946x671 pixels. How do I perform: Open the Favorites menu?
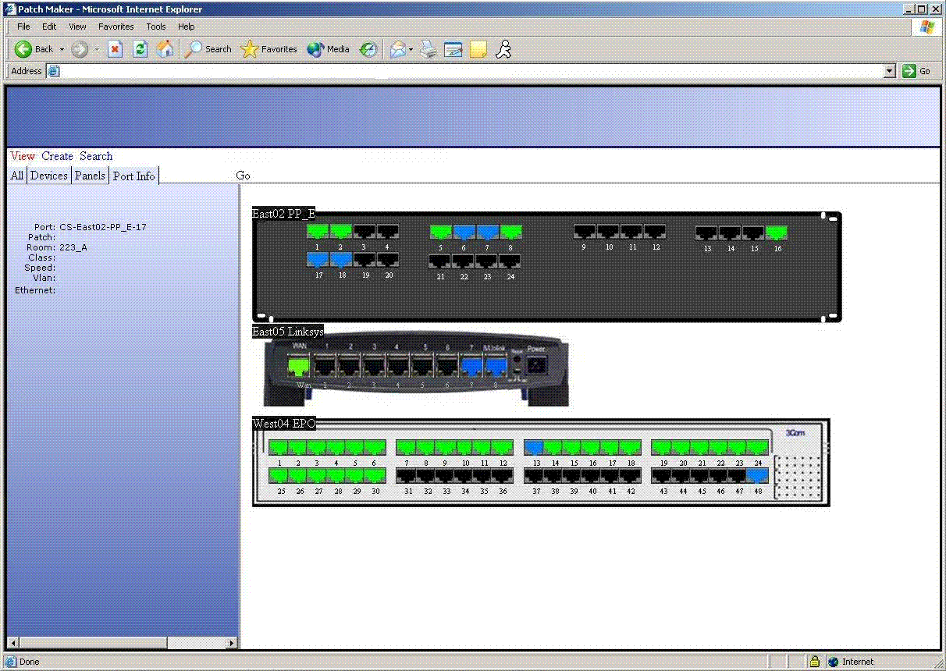pos(116,27)
